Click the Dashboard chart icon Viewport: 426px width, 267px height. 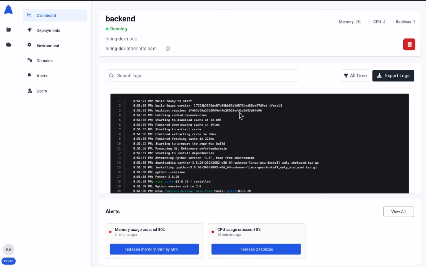(x=29, y=15)
